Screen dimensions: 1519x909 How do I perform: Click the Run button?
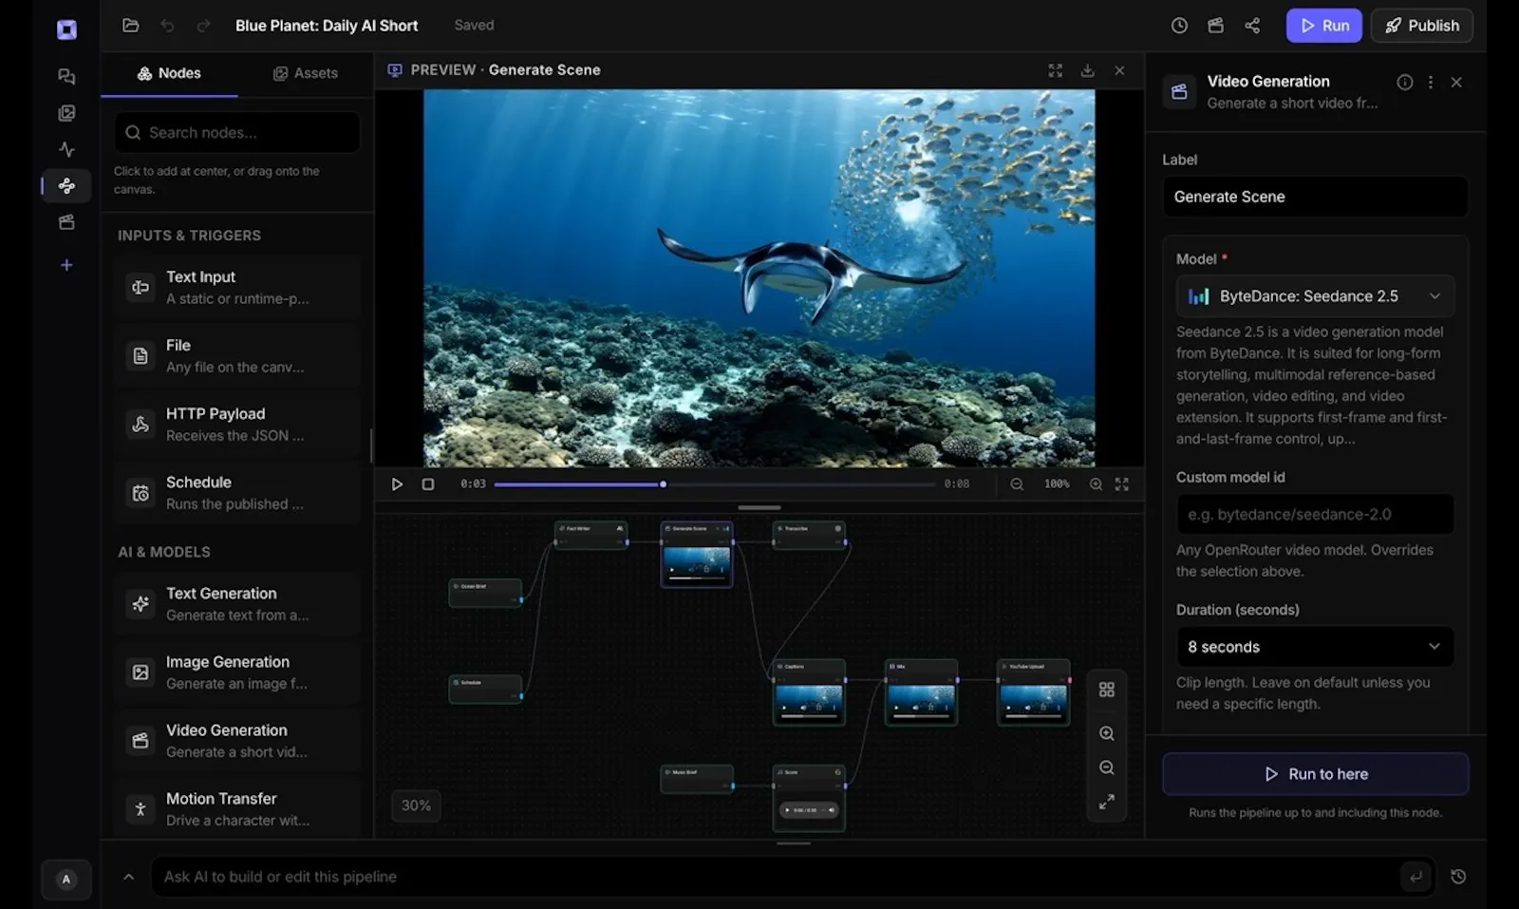pos(1324,26)
